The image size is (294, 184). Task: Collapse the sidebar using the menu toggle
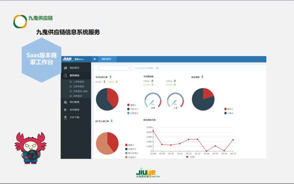(94, 59)
